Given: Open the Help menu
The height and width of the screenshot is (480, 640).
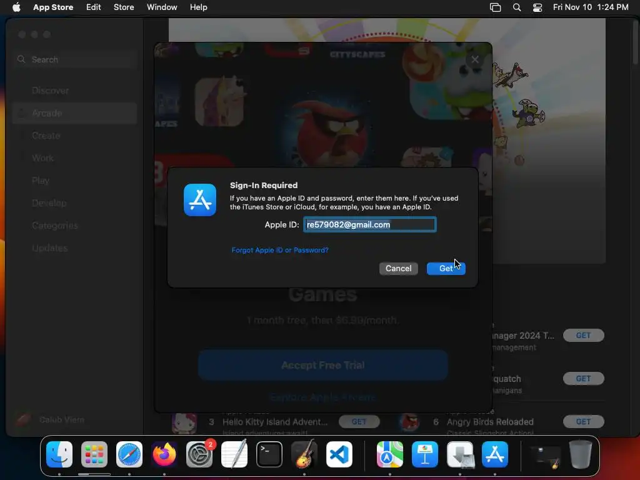Looking at the screenshot, I should pos(198,7).
